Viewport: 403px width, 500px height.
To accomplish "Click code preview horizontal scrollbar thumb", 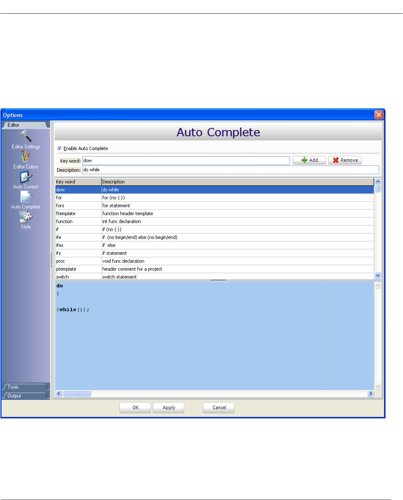I will (x=77, y=393).
